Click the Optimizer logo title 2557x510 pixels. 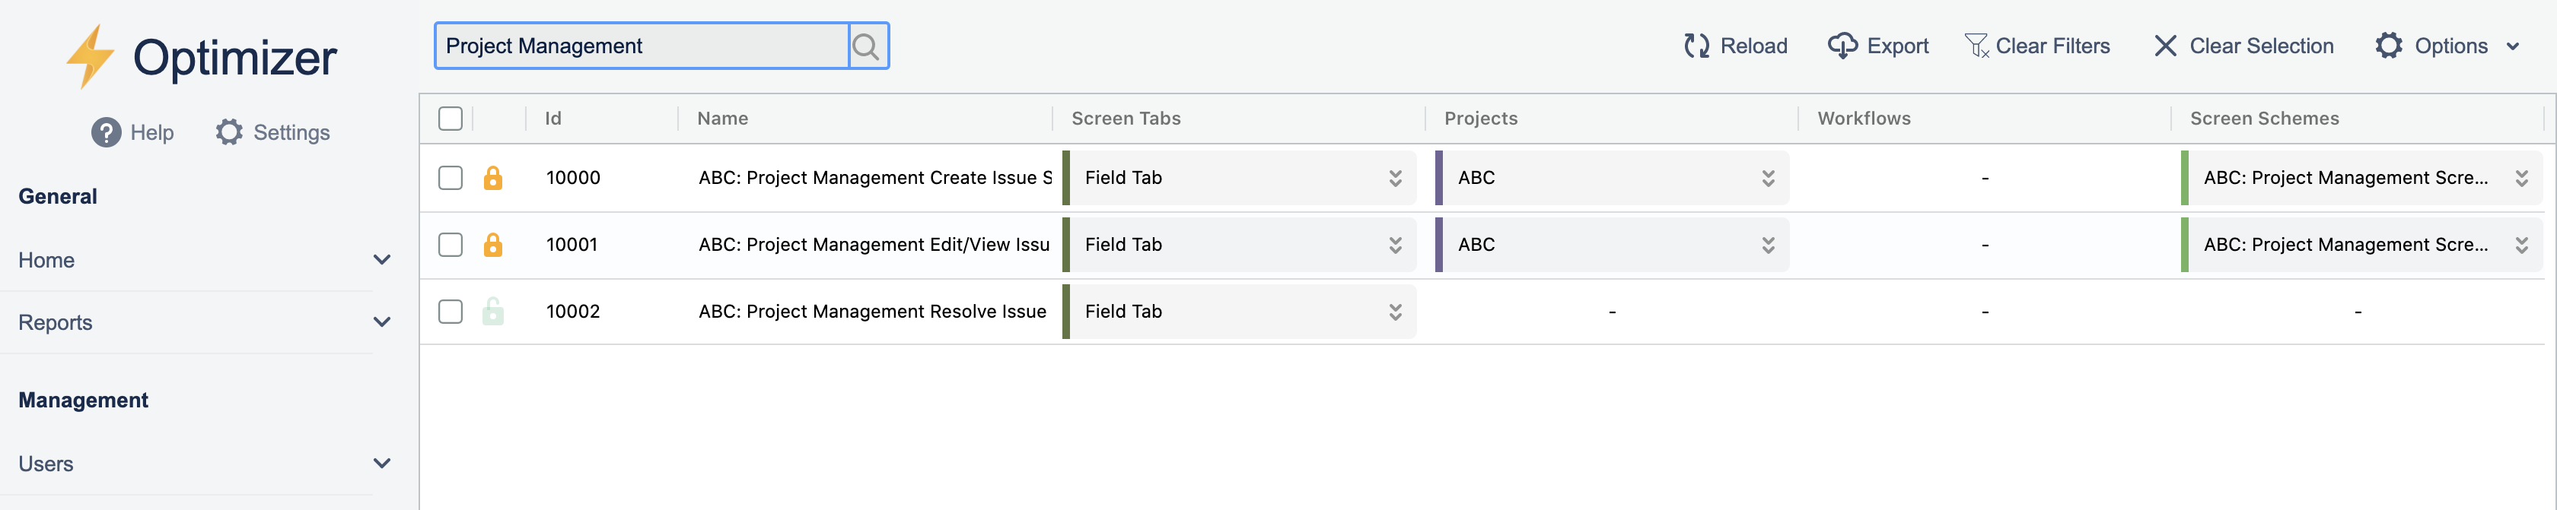[x=234, y=58]
